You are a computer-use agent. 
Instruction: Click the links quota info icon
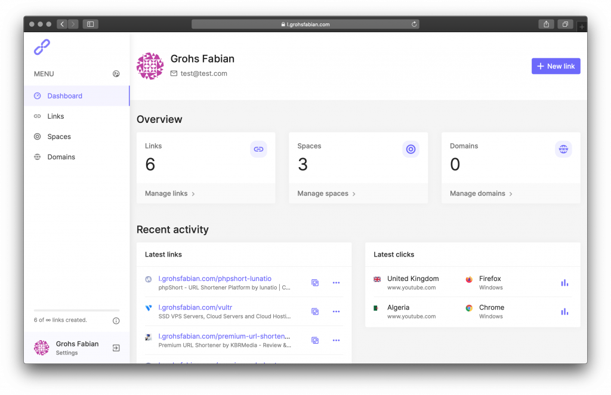click(x=116, y=320)
